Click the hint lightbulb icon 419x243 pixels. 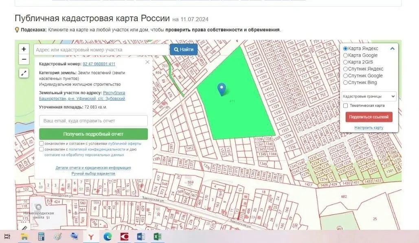(17, 30)
